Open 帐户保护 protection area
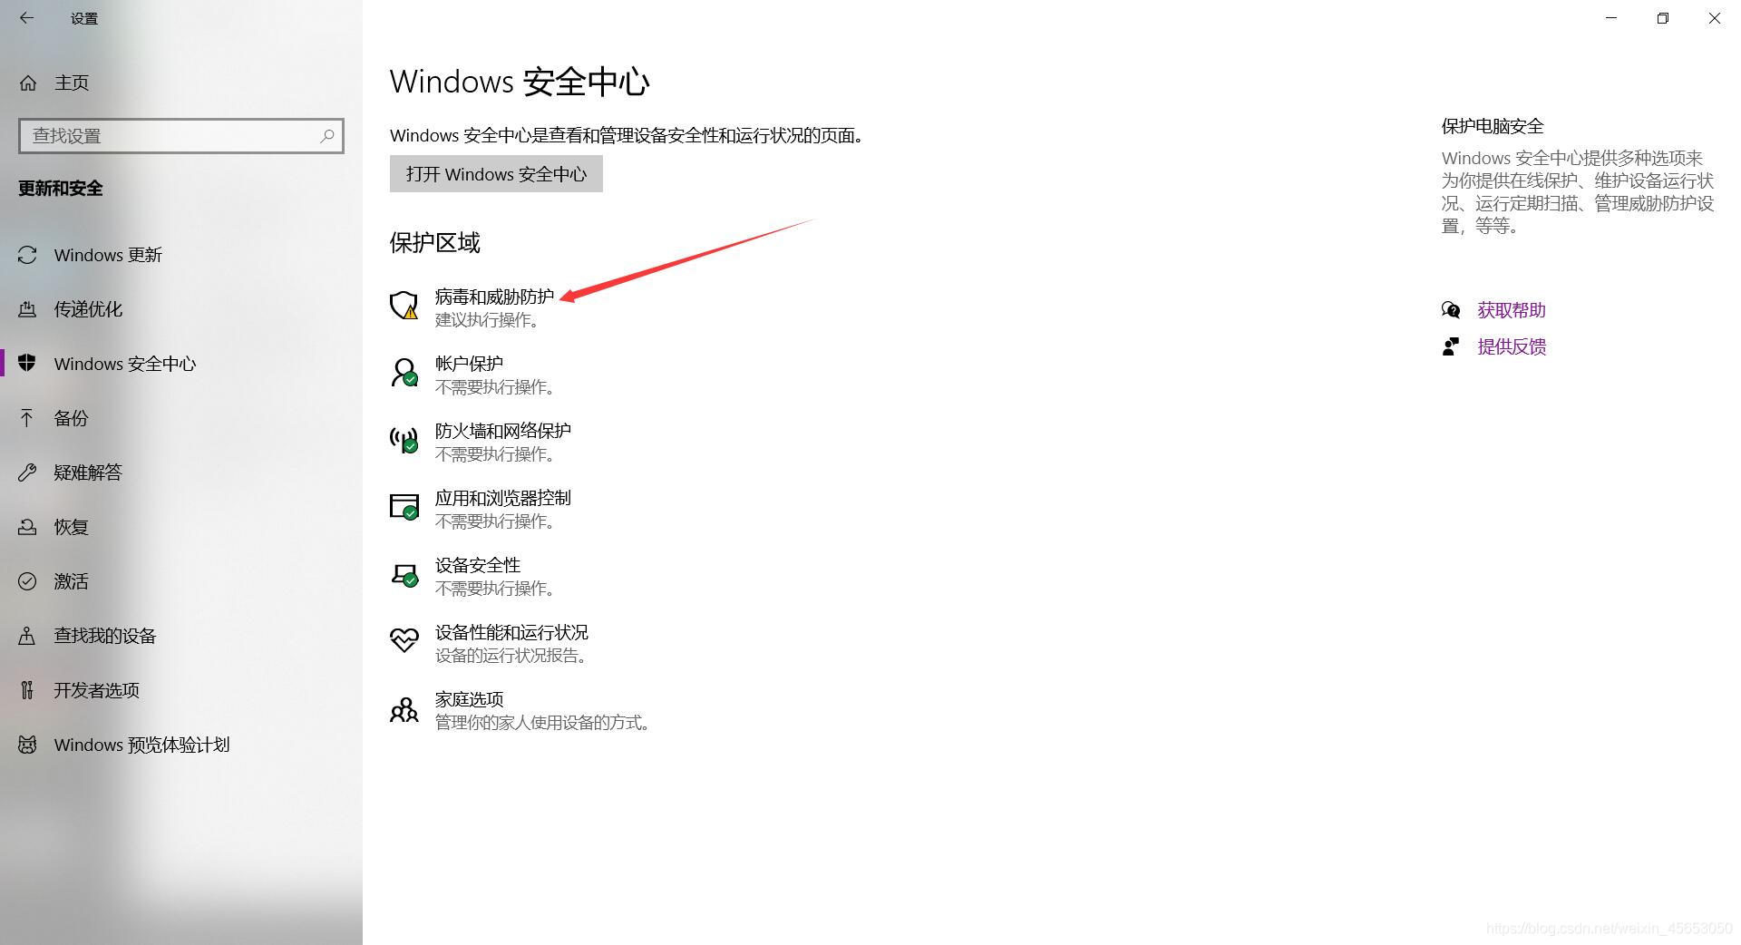 tap(469, 364)
